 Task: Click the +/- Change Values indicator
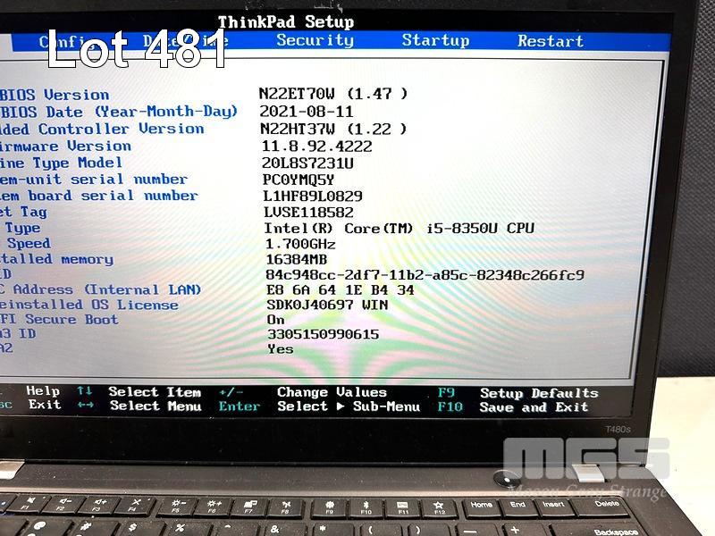point(231,392)
